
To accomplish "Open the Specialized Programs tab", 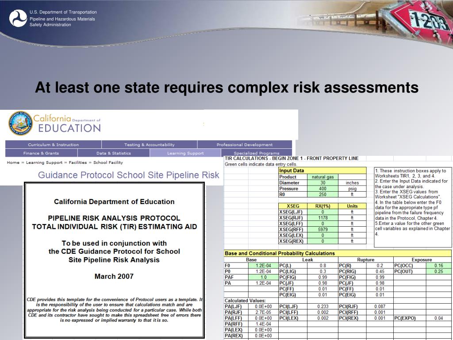I will click(257, 153).
